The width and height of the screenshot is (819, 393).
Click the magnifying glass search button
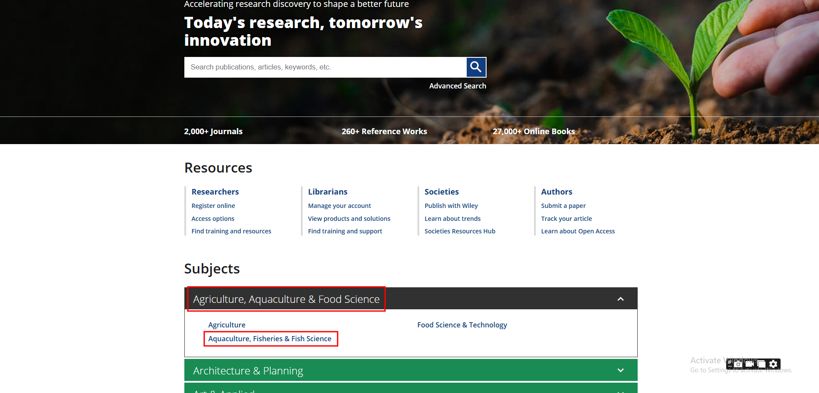(x=476, y=67)
